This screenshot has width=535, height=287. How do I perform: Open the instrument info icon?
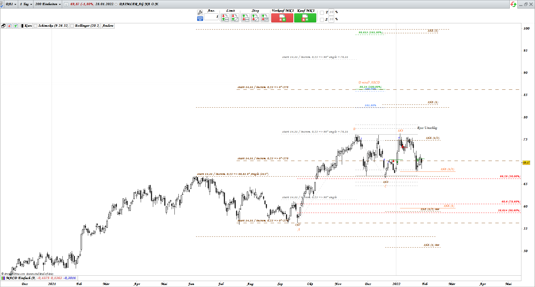[x=66, y=4]
